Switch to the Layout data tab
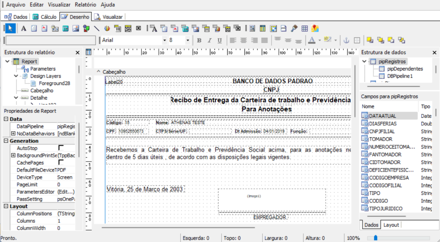 tap(391, 225)
